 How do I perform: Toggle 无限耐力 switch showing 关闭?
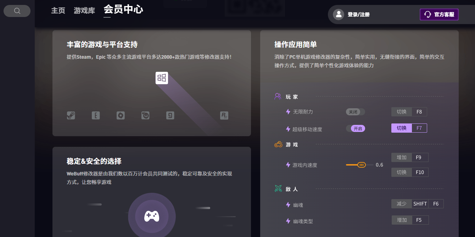(x=355, y=112)
